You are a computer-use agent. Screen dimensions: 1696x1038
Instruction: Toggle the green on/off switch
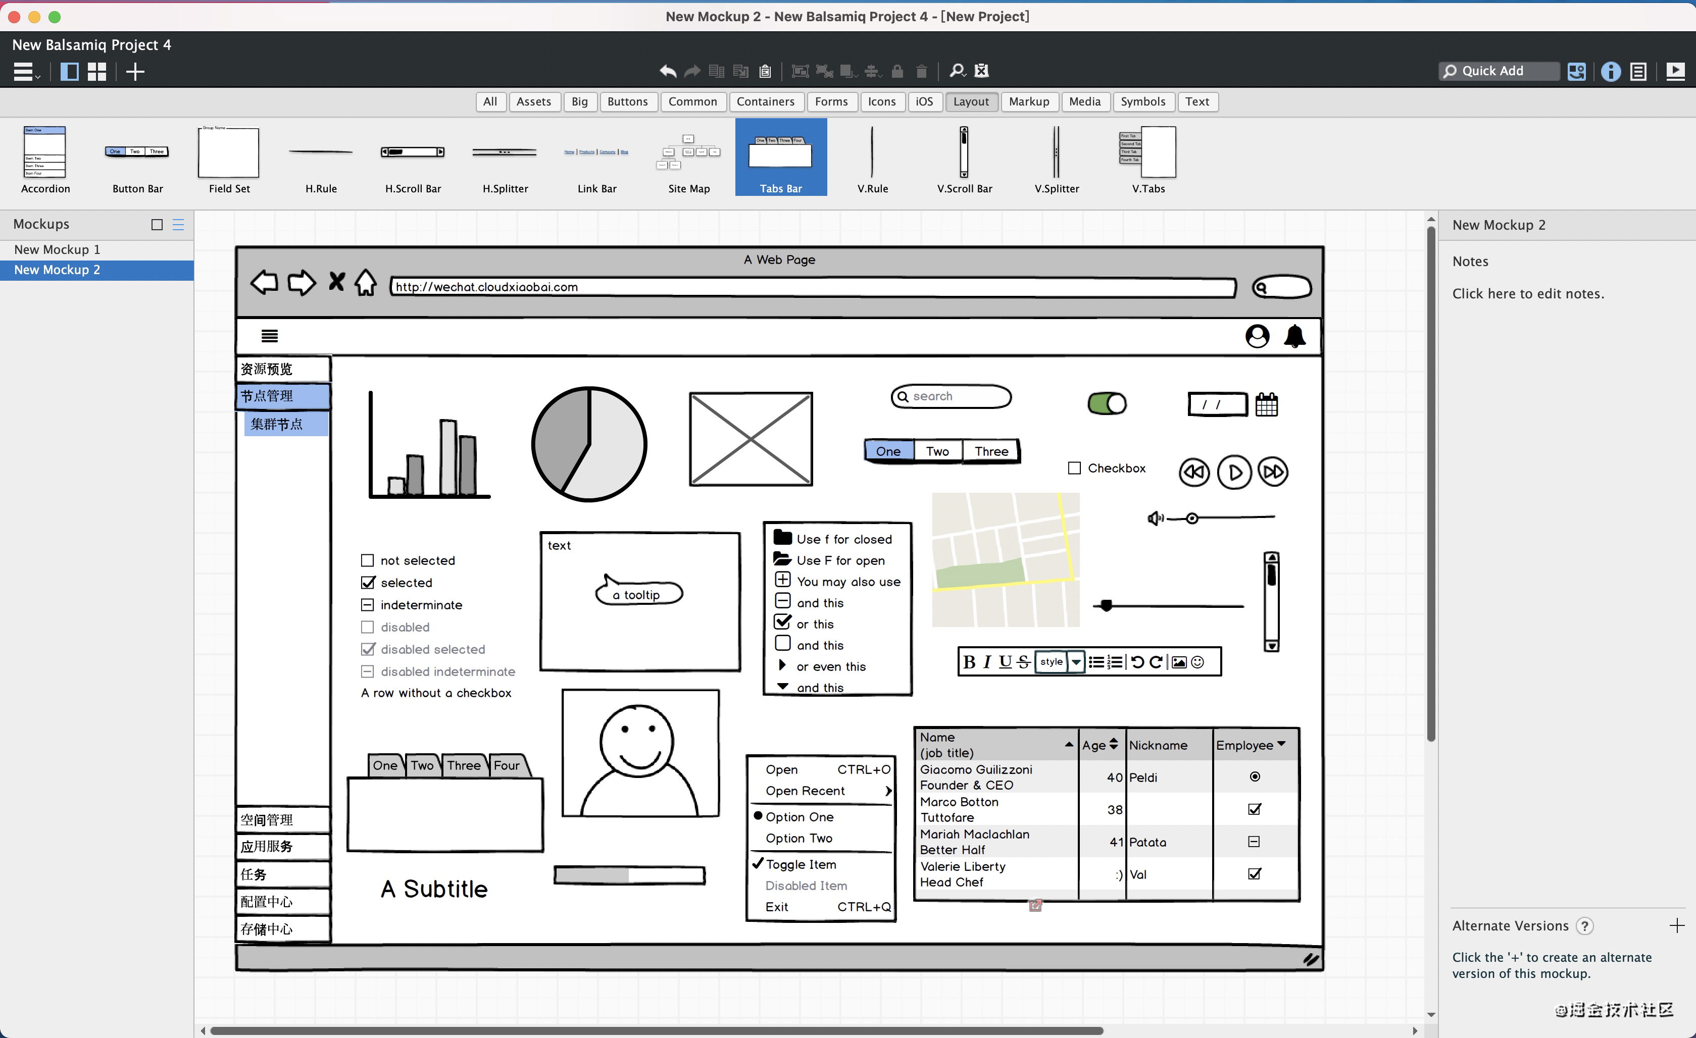tap(1104, 403)
